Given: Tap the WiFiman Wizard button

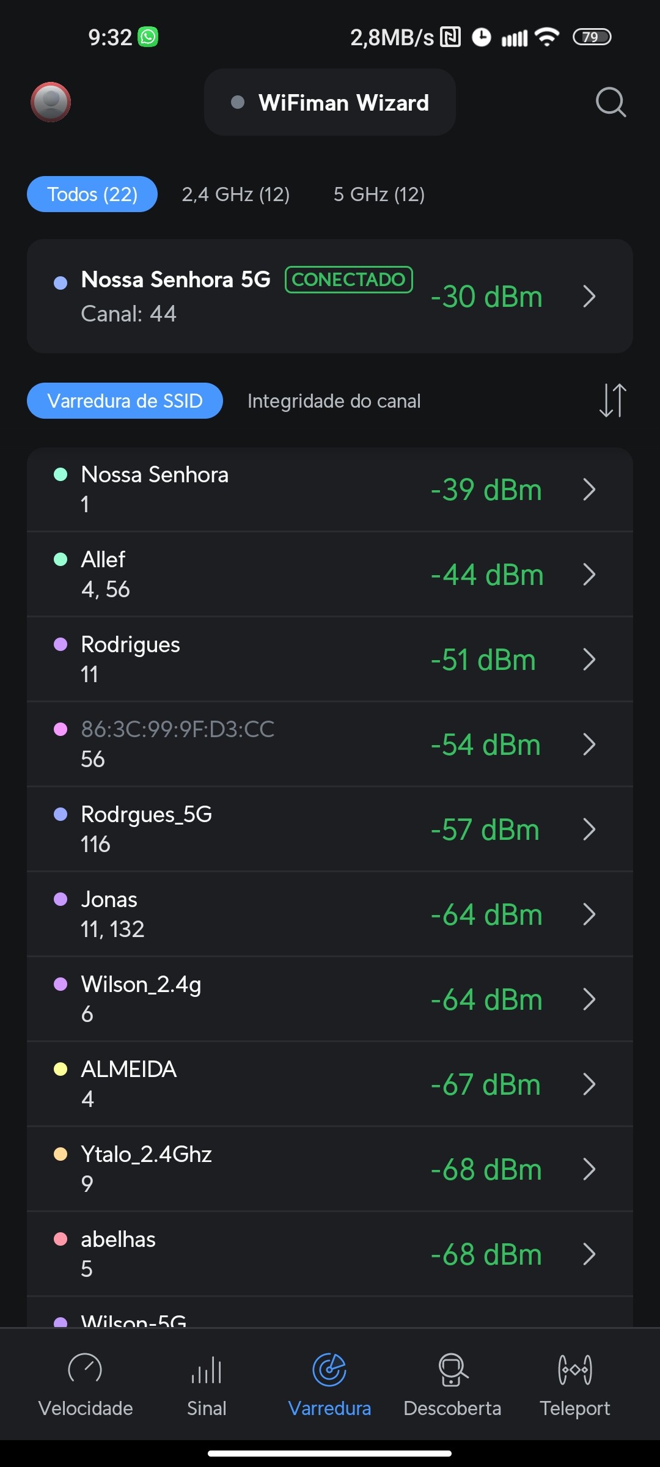Looking at the screenshot, I should (x=330, y=103).
